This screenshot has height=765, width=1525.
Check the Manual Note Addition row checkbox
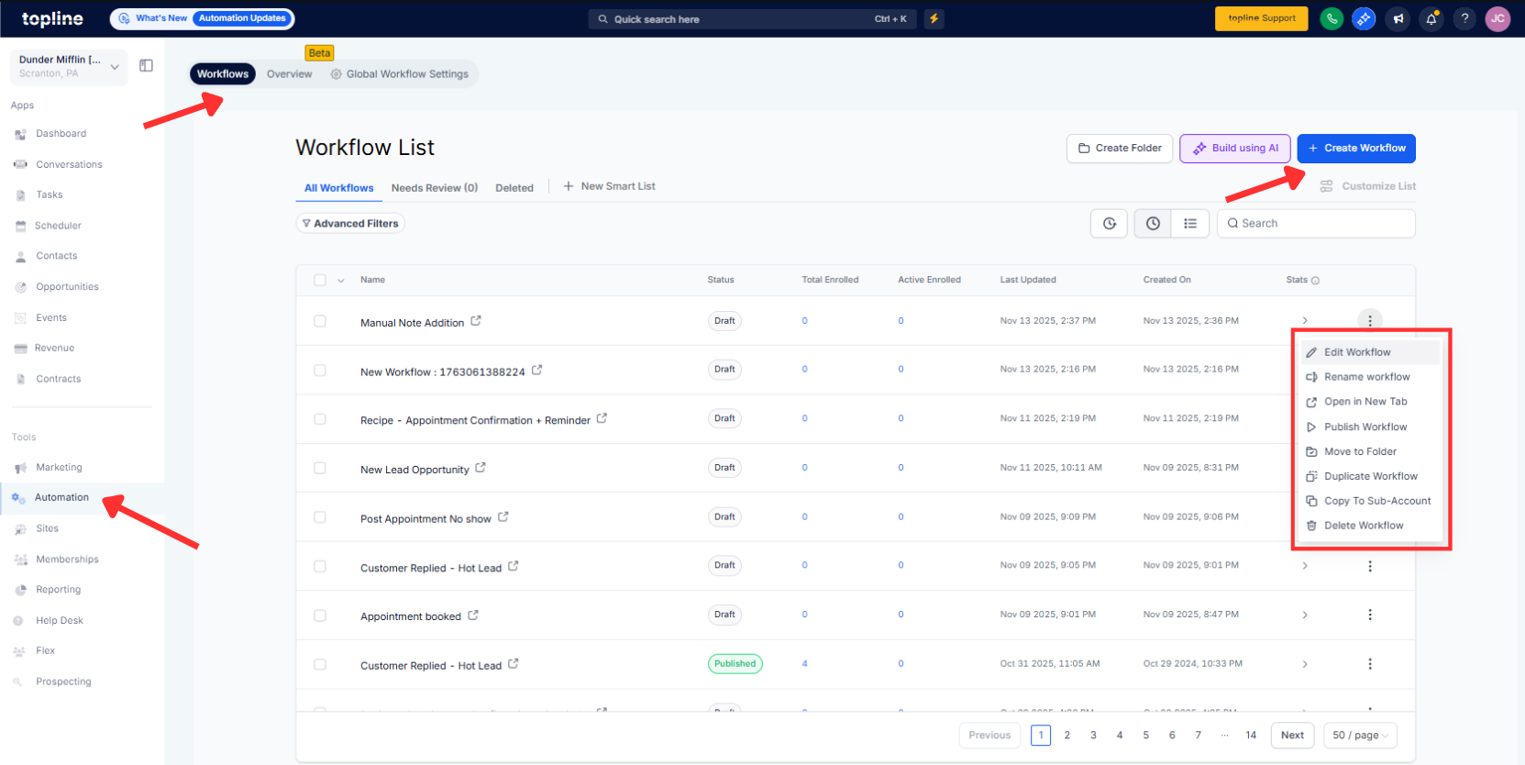[320, 321]
